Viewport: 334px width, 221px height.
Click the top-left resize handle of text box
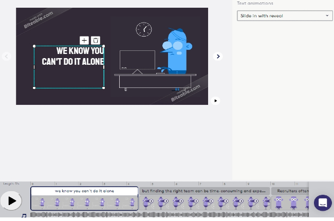pyautogui.click(x=34, y=46)
